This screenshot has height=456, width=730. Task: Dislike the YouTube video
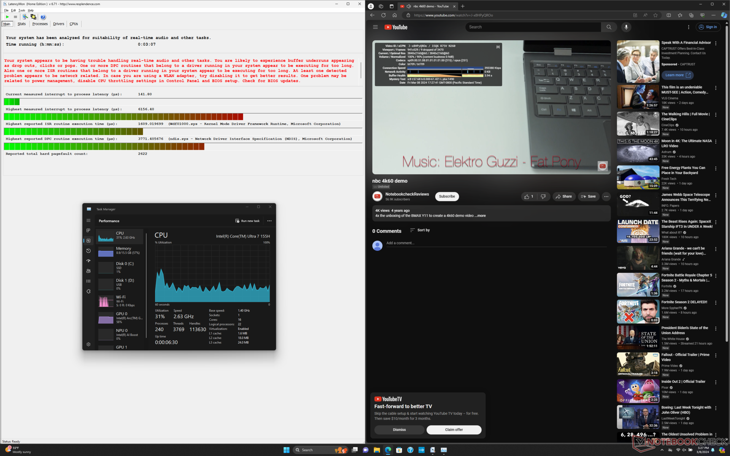click(x=543, y=196)
